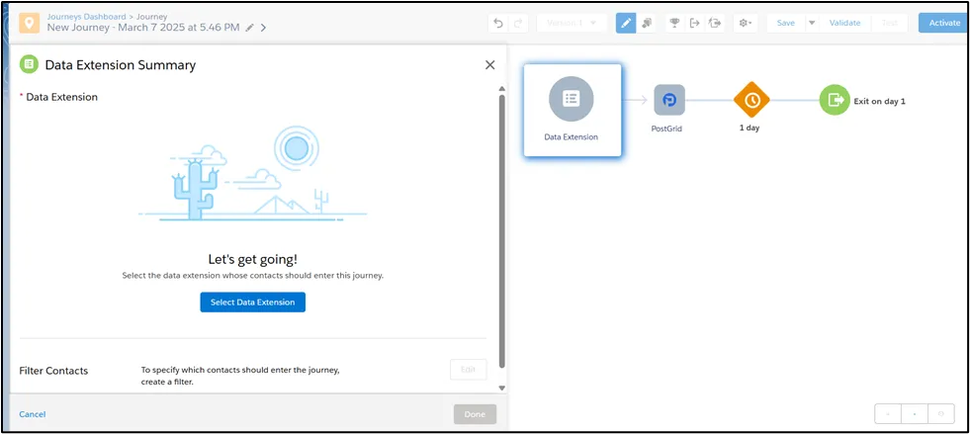
Task: Select the orange 1 day wait node
Action: (751, 100)
